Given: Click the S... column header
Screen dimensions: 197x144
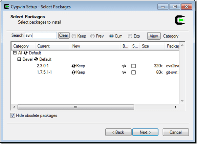Looking at the screenshot, I should tap(135, 46).
